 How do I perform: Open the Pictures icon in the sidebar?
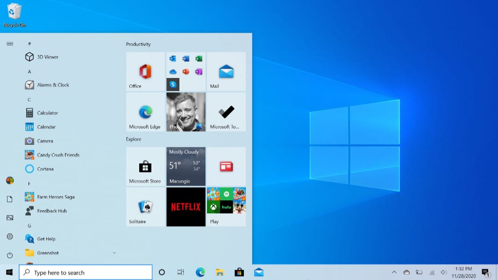pos(9,217)
